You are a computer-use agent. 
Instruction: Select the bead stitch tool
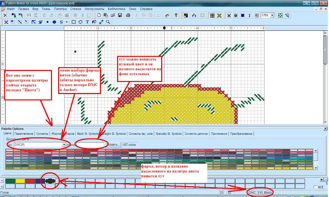point(54,22)
